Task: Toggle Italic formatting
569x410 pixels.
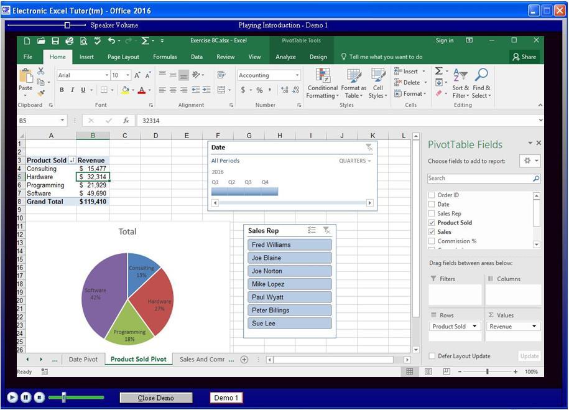Action: [72, 90]
